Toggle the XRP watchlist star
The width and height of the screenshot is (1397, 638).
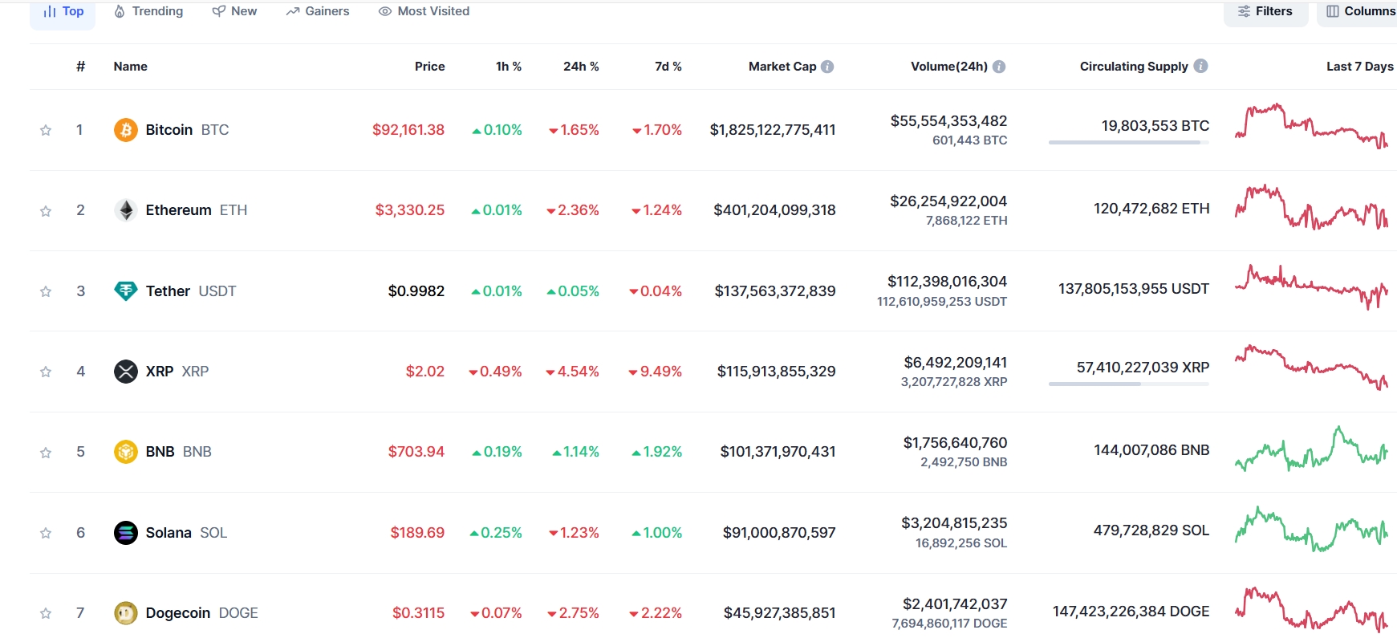tap(46, 372)
